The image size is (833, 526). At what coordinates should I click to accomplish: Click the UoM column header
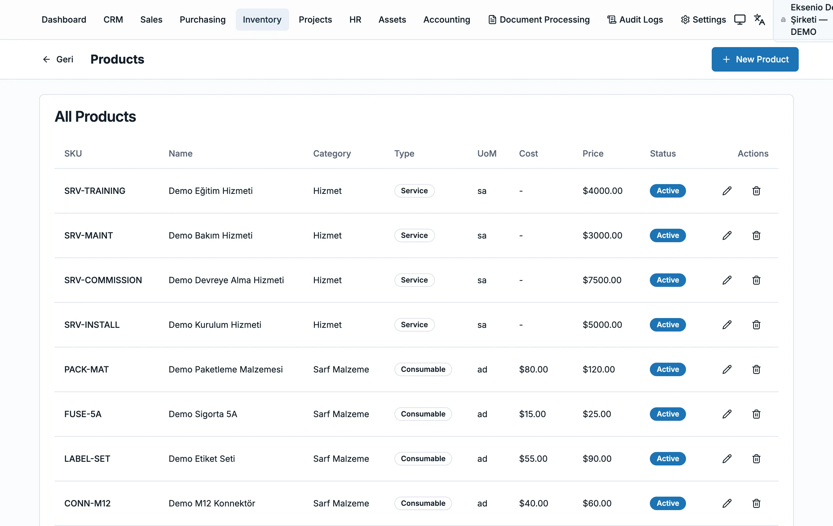coord(486,153)
